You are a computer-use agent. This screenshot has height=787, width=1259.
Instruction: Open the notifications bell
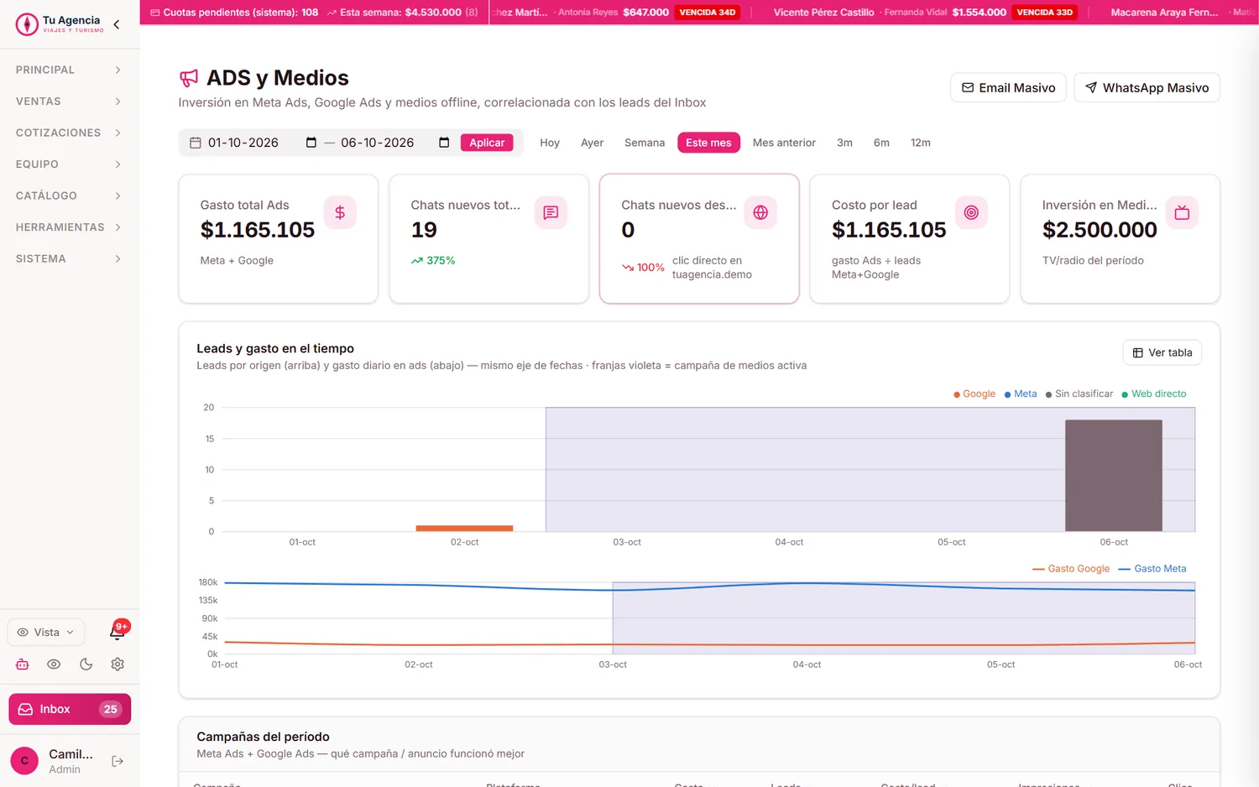tap(118, 632)
